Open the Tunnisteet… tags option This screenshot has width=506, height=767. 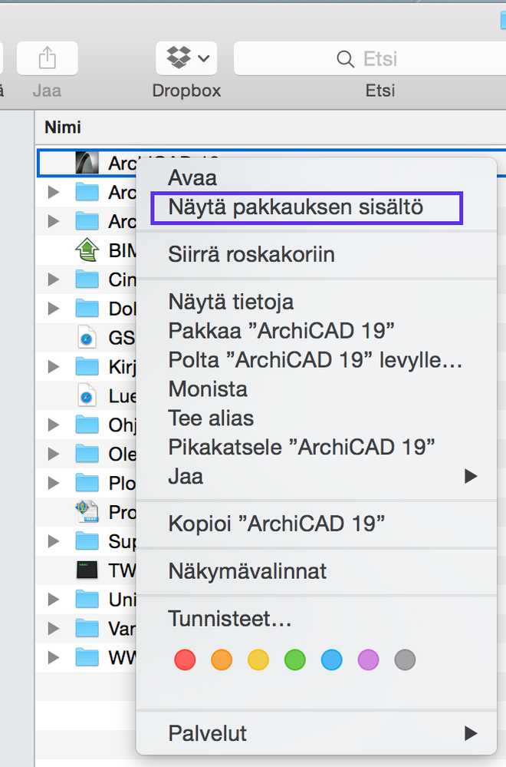230,619
